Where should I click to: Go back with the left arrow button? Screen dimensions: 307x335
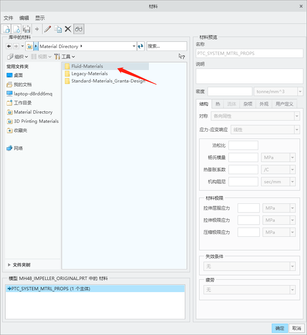click(9, 46)
